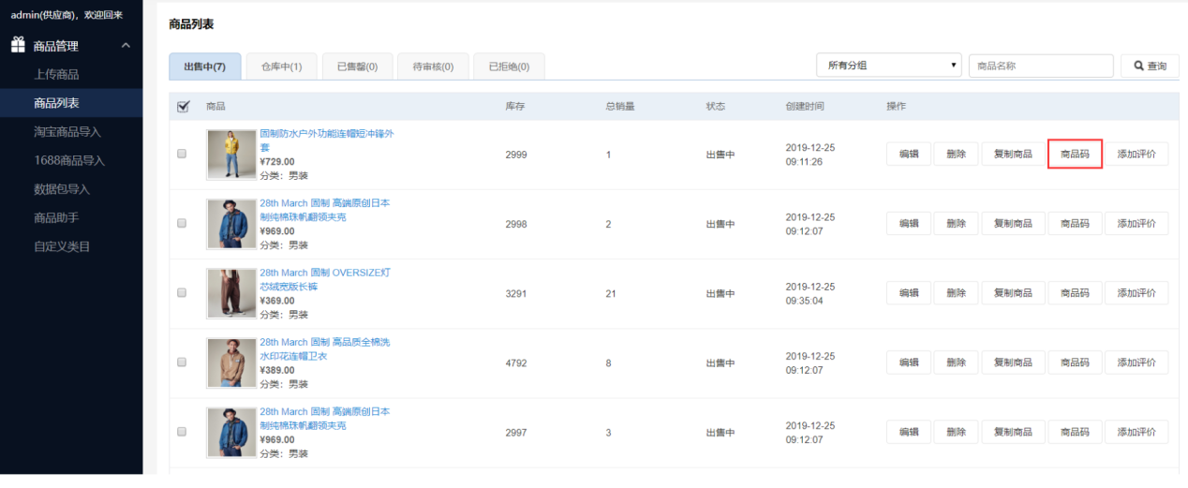Click the 总销量 column header
The height and width of the screenshot is (488, 1188).
[620, 107]
